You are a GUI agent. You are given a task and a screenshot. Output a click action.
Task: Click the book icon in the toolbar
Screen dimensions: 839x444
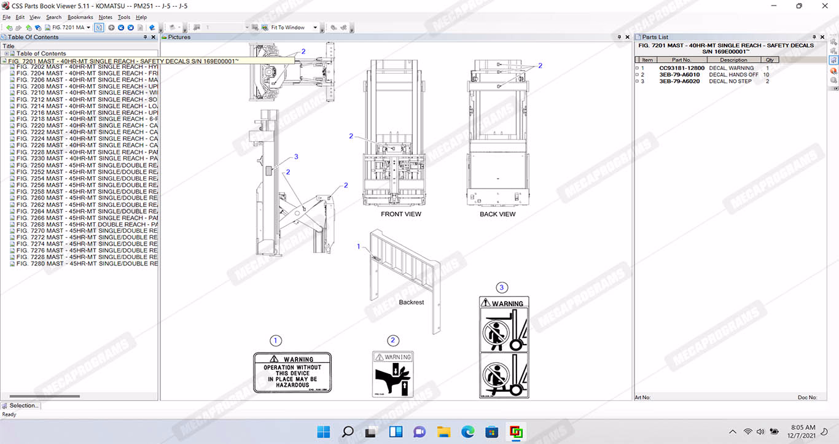click(x=152, y=28)
